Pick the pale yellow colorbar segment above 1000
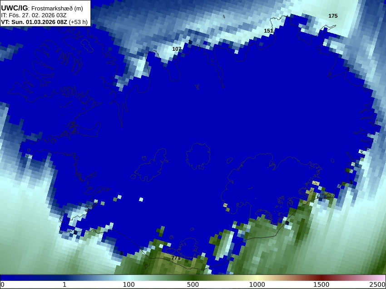This screenshot has height=289, width=386. (x=257, y=278)
